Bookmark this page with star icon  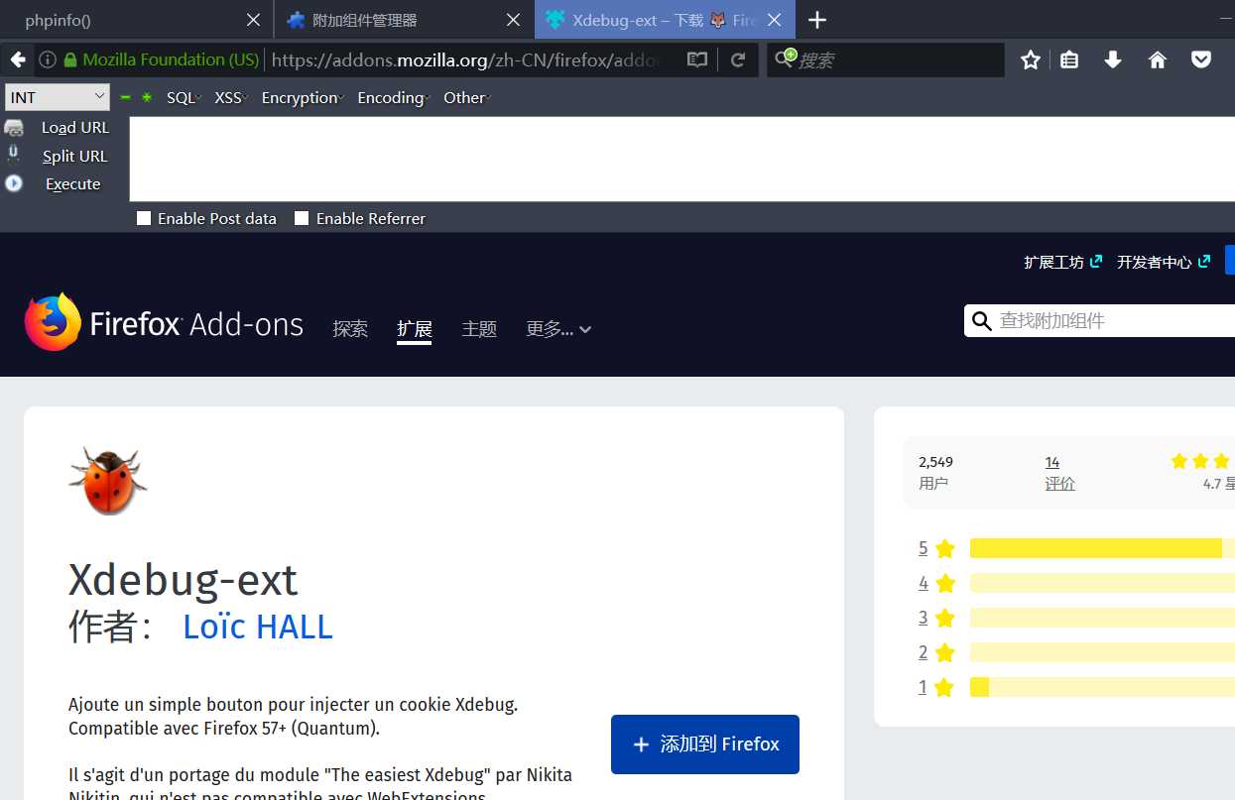point(1031,60)
